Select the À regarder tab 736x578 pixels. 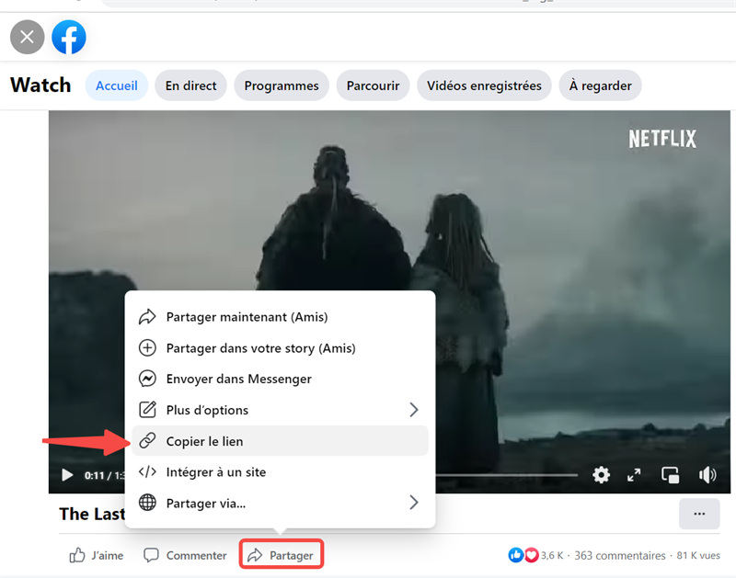click(x=601, y=85)
